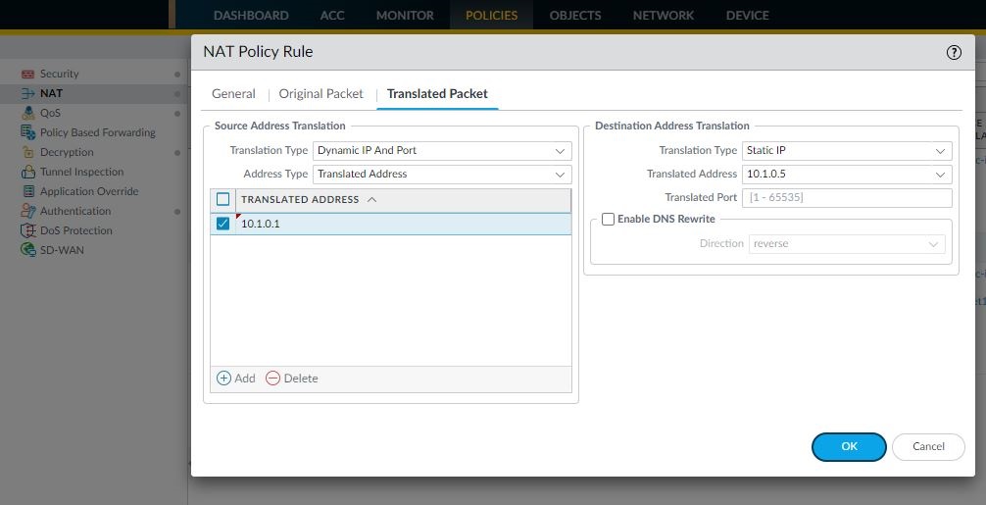Click the Delete button label
This screenshot has width=986, height=505.
pyautogui.click(x=301, y=378)
